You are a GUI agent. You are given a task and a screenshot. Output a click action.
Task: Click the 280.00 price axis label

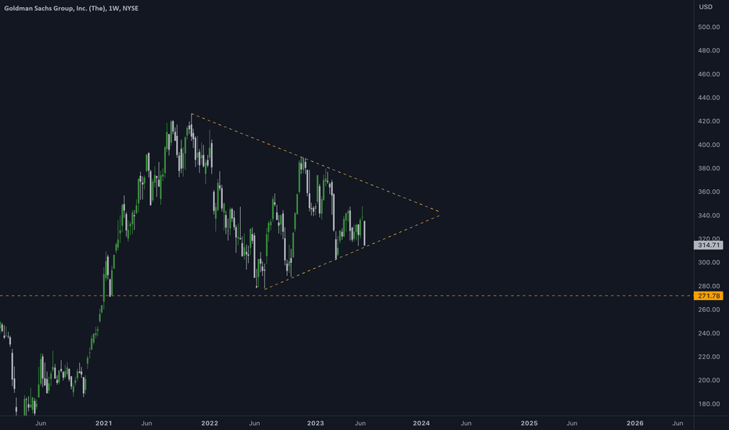[709, 286]
